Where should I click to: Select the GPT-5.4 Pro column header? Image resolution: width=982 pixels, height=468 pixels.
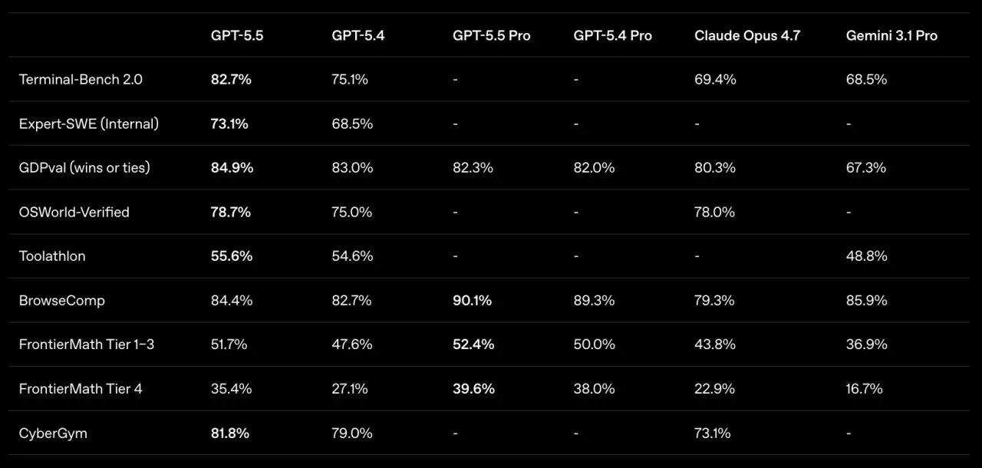point(612,35)
